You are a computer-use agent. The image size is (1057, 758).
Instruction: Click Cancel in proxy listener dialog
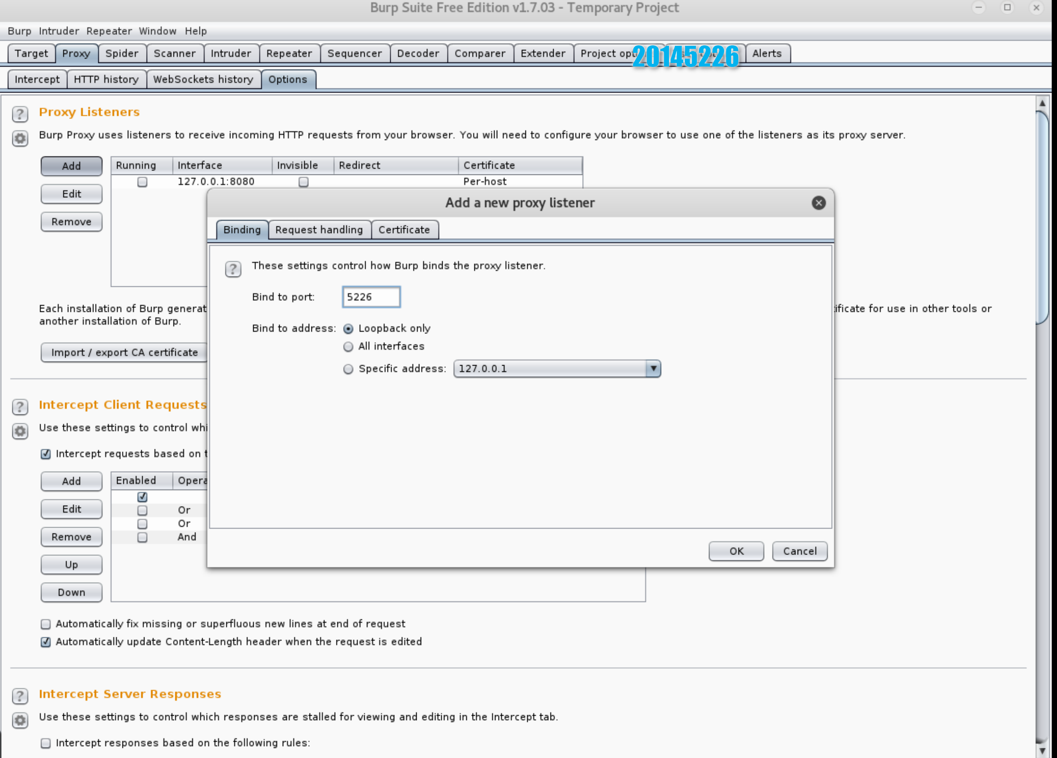[800, 551]
